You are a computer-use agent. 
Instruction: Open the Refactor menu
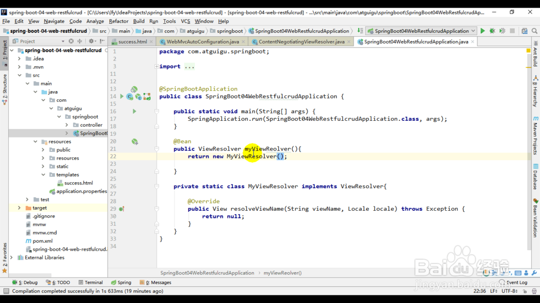coord(118,22)
